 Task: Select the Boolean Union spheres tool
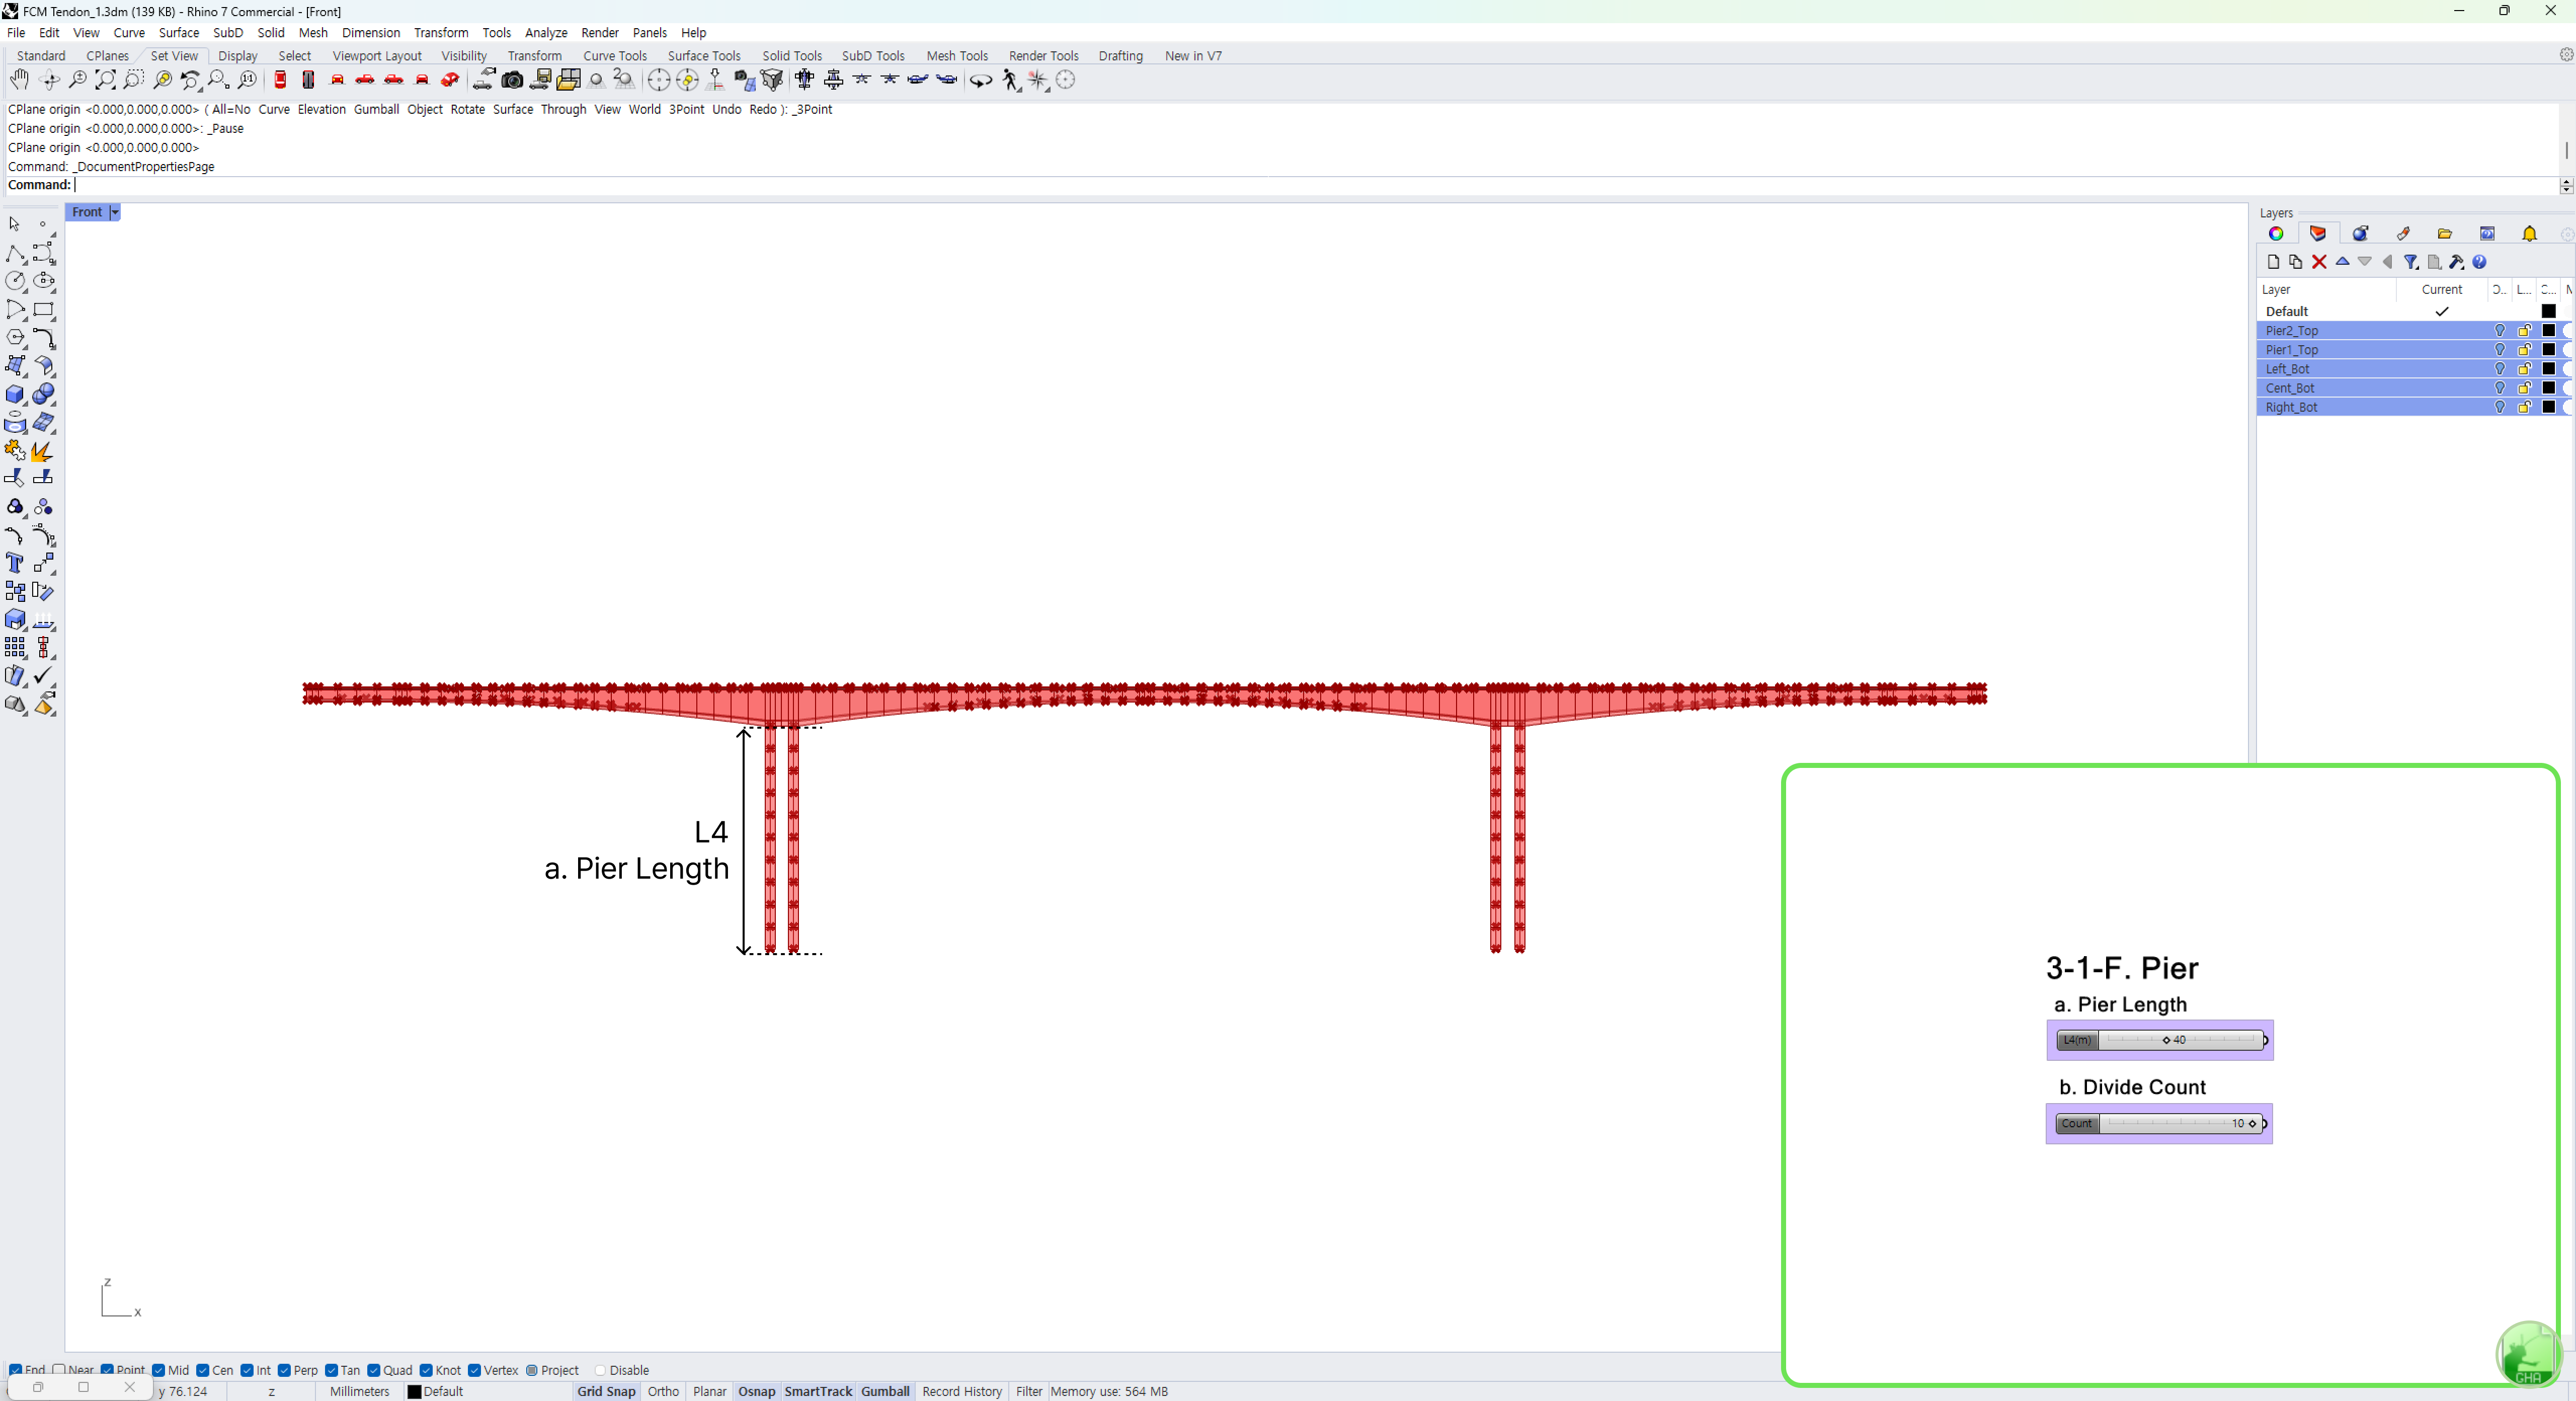pos(44,394)
